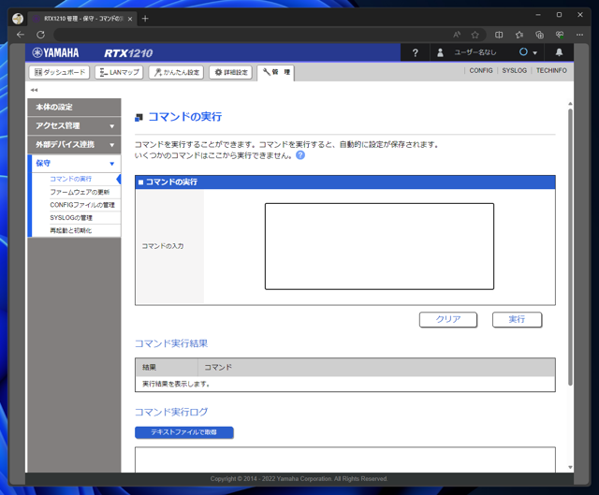Click the コマンド実行結果 heading
Viewport: 599px width, 495px height.
pyautogui.click(x=171, y=343)
